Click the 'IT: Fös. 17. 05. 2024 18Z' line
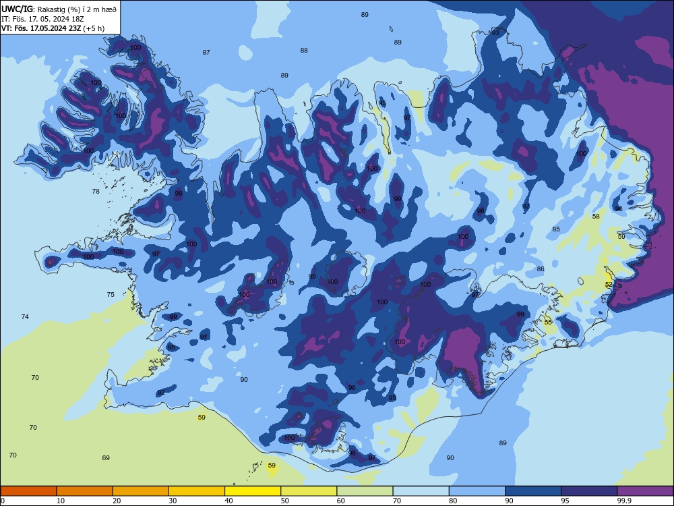Viewport: 674px width, 506px height. [x=42, y=19]
